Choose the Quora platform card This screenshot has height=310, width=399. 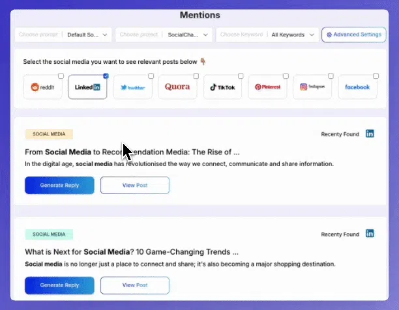click(177, 87)
